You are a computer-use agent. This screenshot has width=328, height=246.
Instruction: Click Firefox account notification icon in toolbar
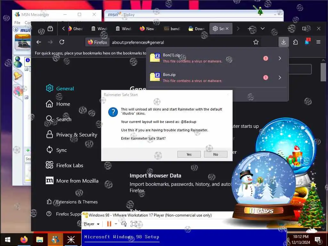[x=307, y=42]
